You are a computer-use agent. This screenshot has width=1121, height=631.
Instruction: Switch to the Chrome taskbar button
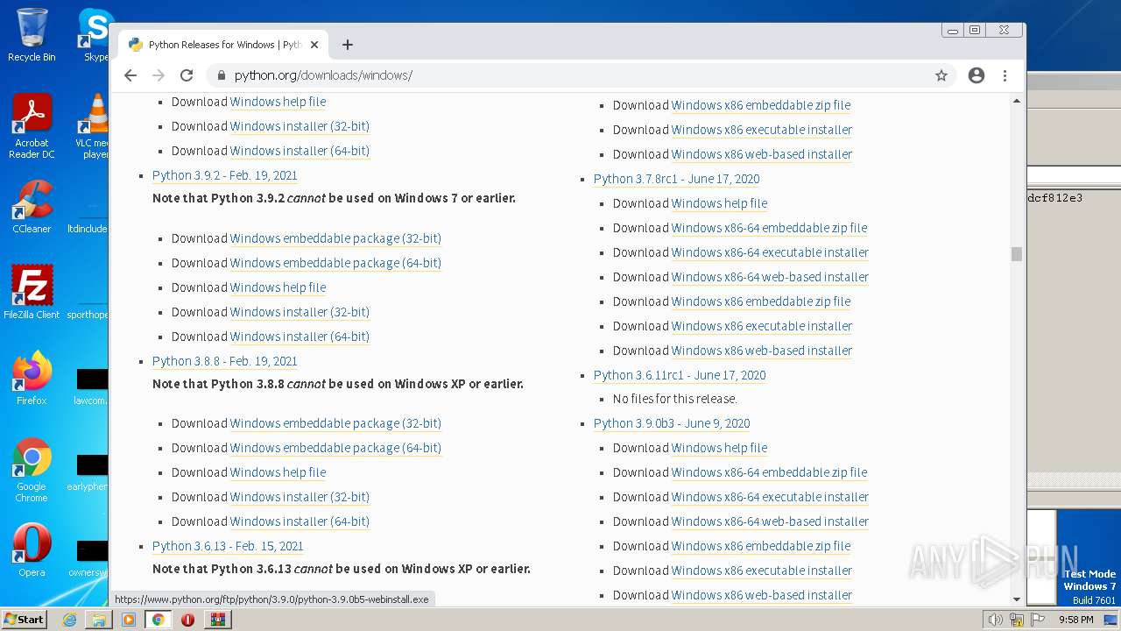[x=158, y=620]
